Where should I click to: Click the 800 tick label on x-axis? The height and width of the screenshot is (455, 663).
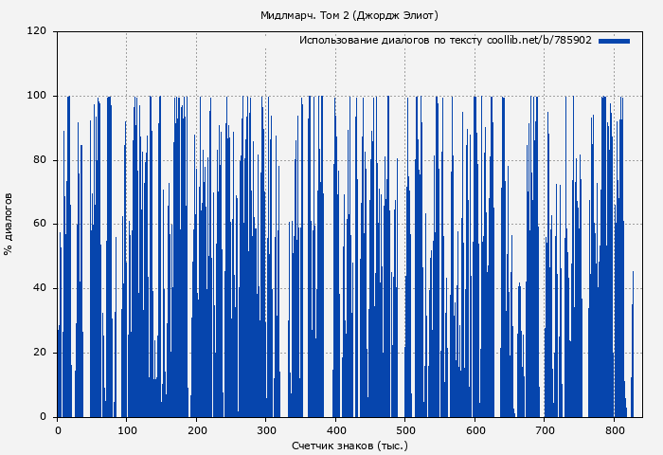[x=614, y=430]
